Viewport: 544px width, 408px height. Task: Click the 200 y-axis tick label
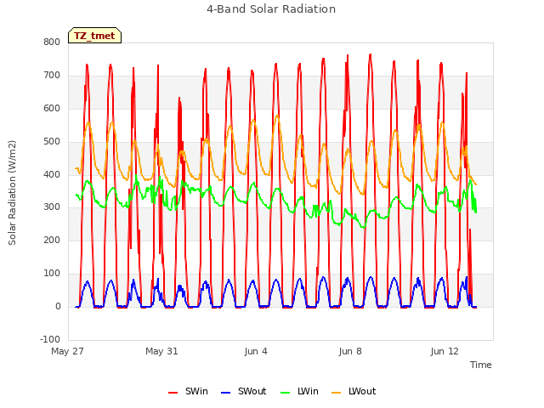pos(52,240)
